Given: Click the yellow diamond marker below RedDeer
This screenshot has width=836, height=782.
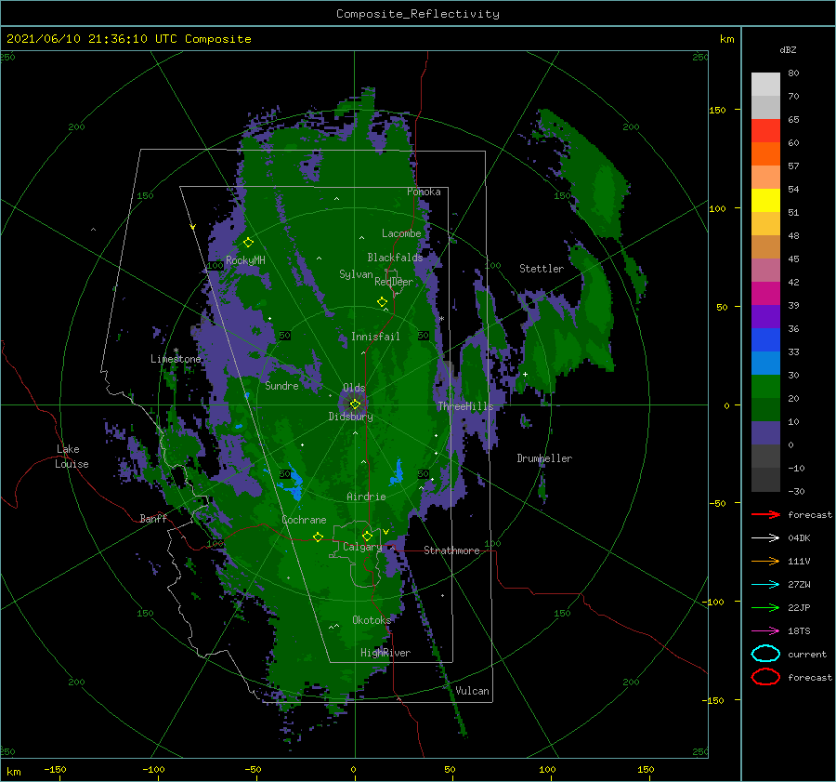Looking at the screenshot, I should 382,302.
